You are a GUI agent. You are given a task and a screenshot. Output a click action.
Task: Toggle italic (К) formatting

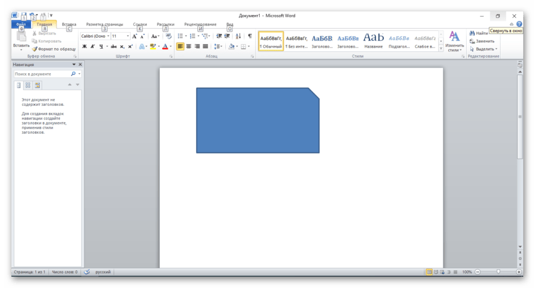tap(93, 46)
